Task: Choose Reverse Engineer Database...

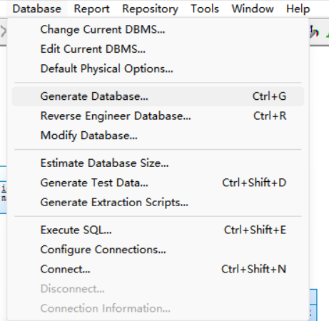Action: [158, 116]
